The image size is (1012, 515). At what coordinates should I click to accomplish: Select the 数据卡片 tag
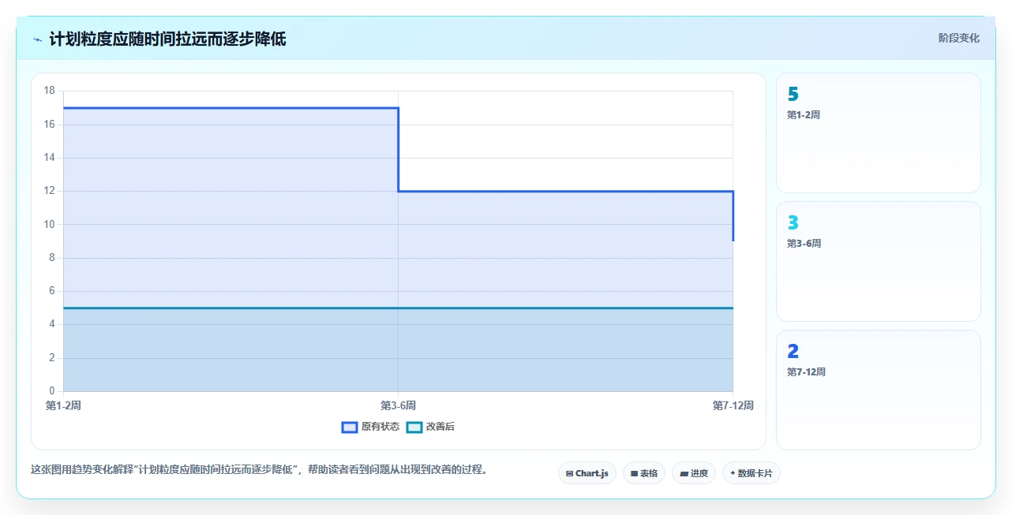[x=751, y=473]
